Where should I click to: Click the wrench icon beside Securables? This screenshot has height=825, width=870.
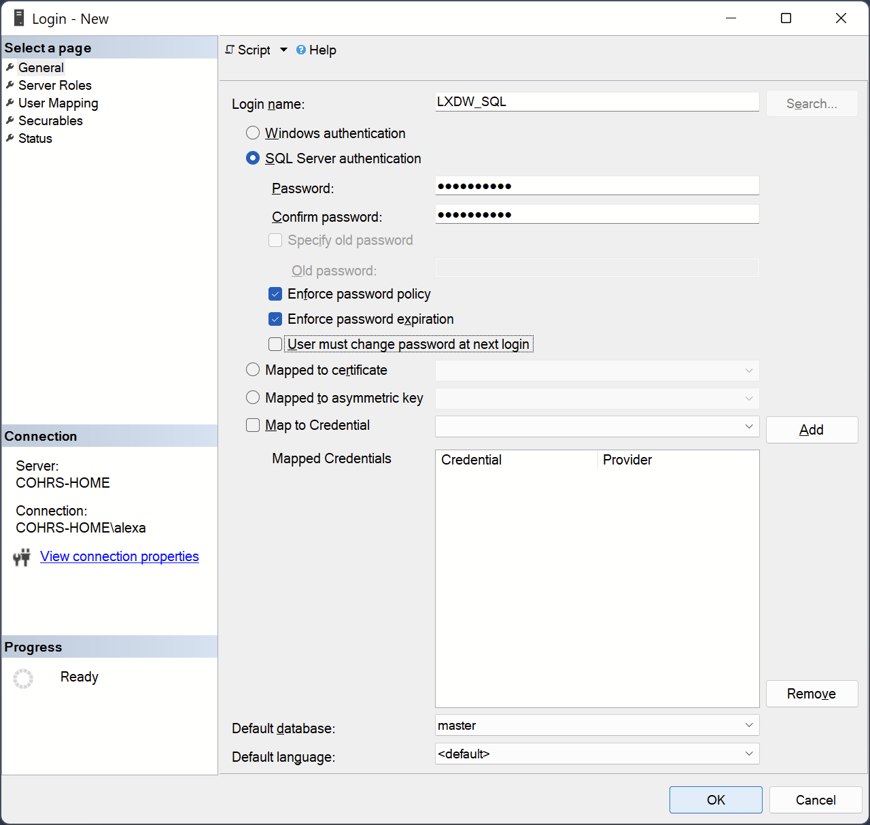(10, 120)
